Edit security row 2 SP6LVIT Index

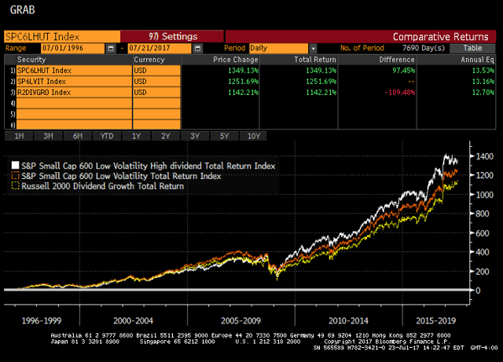coord(74,82)
